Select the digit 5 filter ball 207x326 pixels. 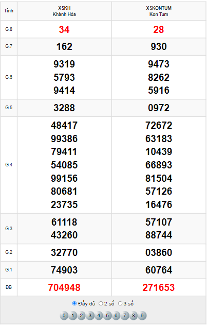(107, 315)
